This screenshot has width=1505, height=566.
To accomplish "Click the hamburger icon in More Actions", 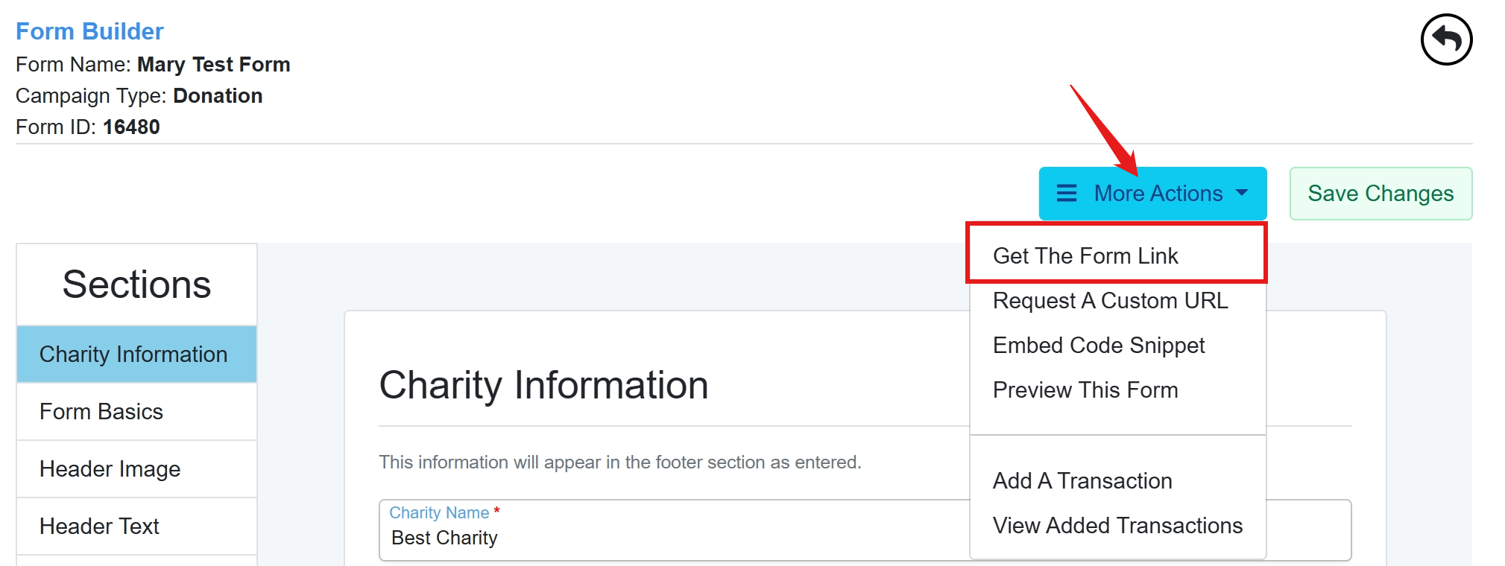I will (x=1067, y=194).
